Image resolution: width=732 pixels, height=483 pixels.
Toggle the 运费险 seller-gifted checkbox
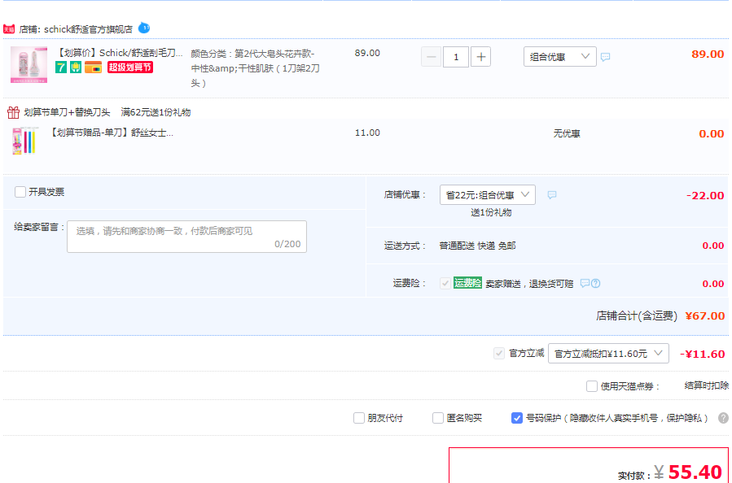pos(445,283)
